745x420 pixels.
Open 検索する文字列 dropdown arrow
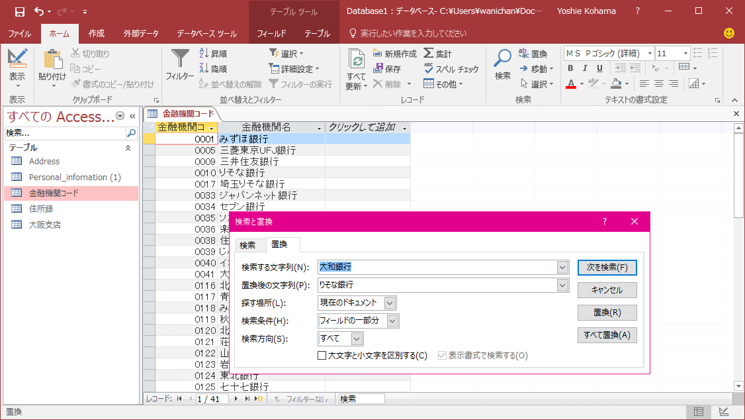[x=562, y=268]
